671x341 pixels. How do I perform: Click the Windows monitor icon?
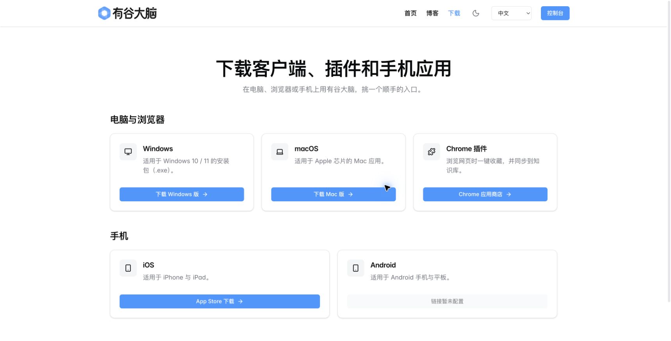pos(128,152)
